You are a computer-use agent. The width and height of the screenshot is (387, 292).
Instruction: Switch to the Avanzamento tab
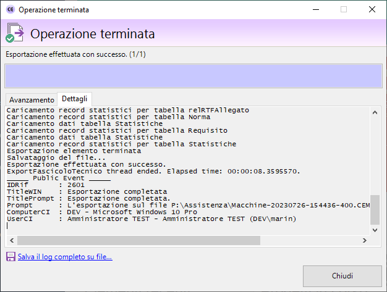pos(32,99)
